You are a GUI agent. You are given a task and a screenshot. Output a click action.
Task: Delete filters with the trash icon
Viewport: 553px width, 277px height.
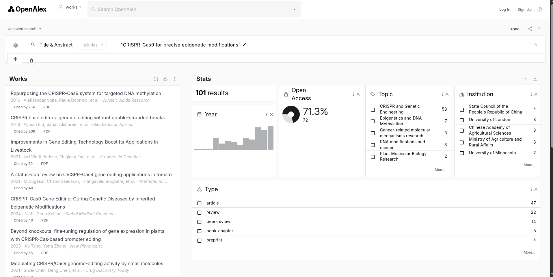pyautogui.click(x=31, y=60)
